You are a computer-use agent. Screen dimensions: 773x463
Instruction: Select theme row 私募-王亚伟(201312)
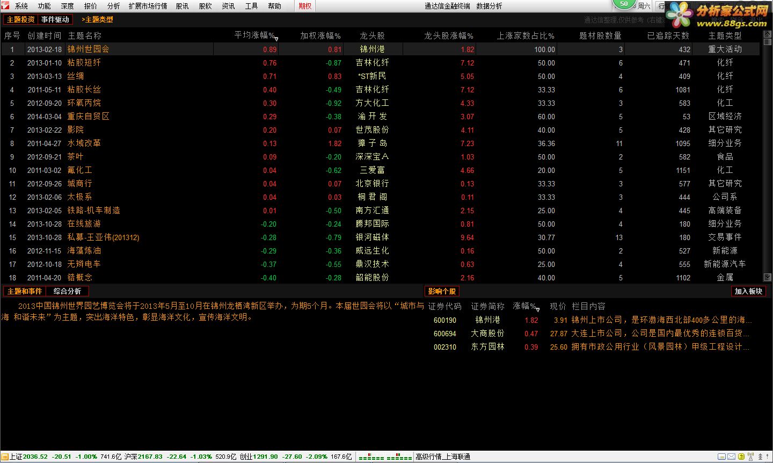pos(380,237)
